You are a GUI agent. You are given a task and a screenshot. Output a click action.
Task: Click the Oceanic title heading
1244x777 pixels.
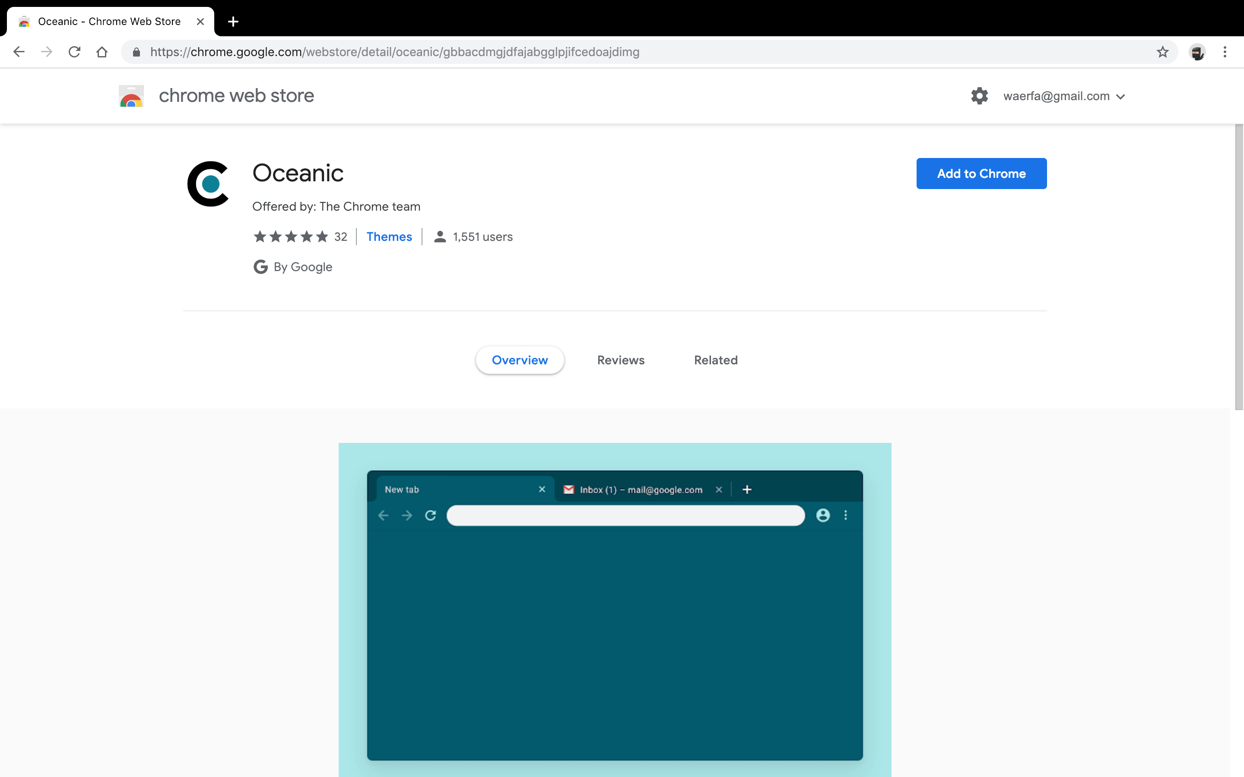coord(298,173)
